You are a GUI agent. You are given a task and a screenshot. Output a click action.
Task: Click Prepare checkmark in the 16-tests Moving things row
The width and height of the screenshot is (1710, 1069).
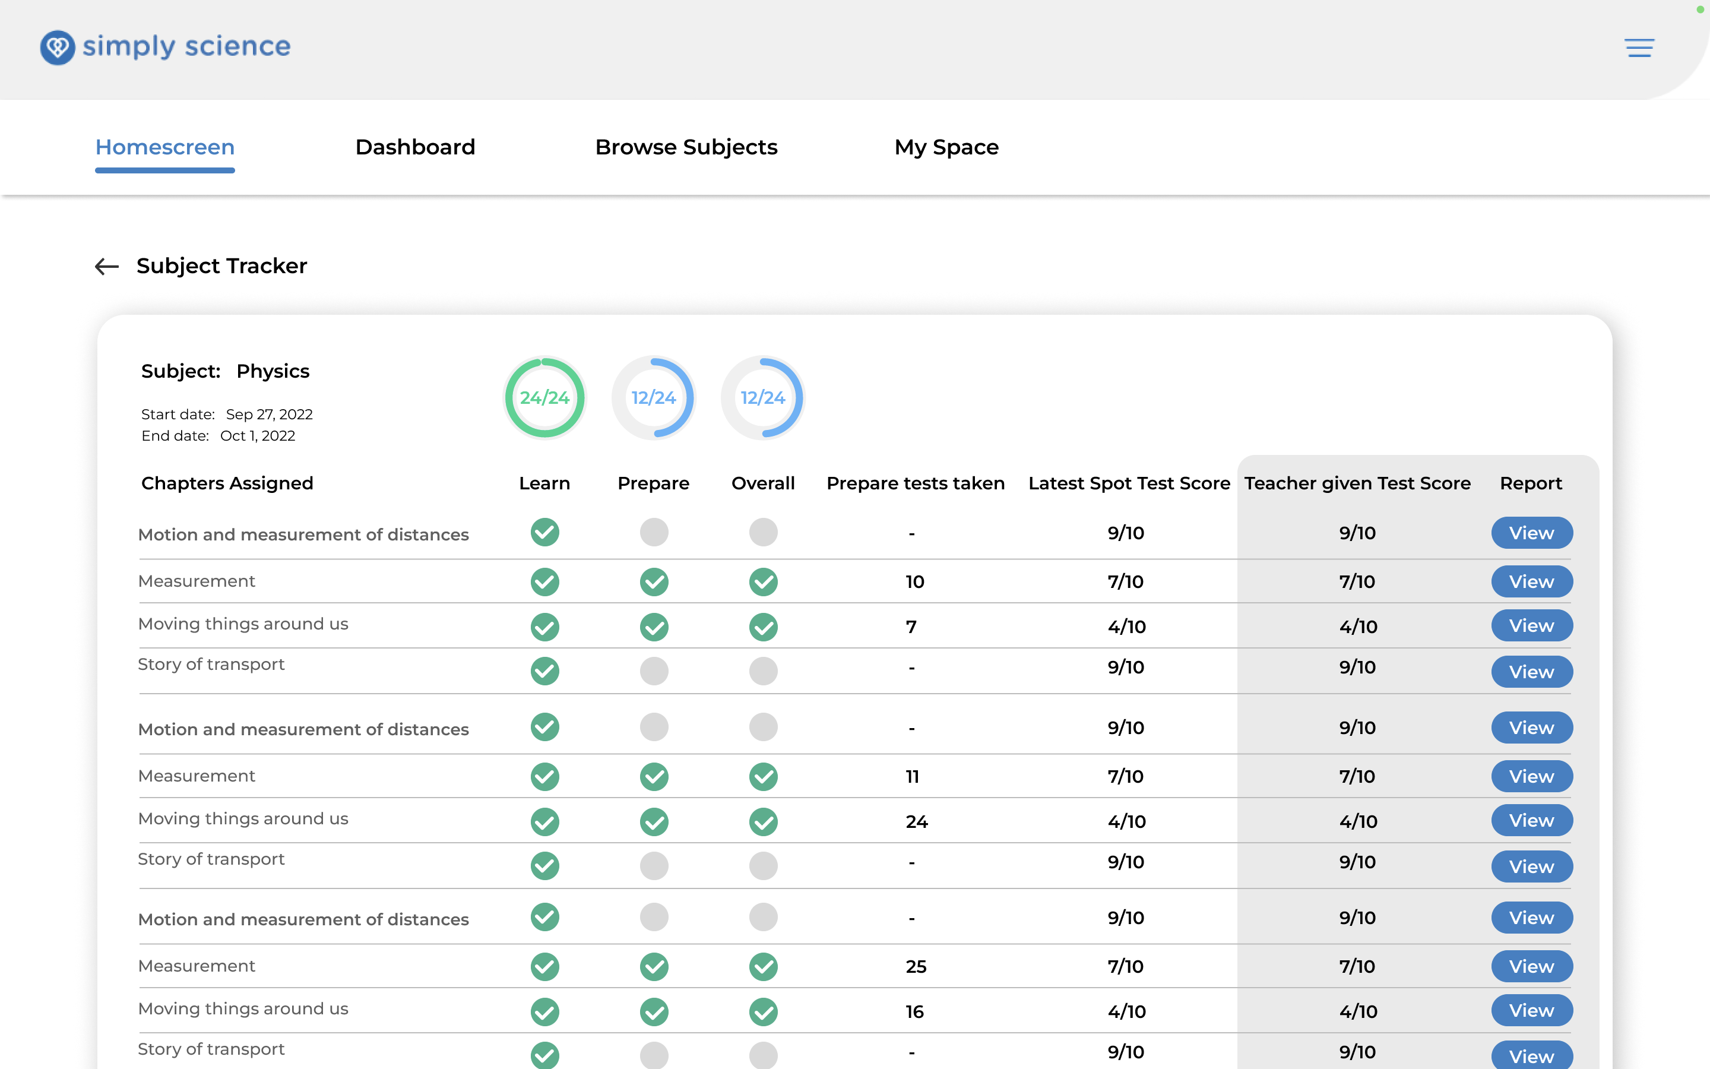pyautogui.click(x=654, y=1012)
